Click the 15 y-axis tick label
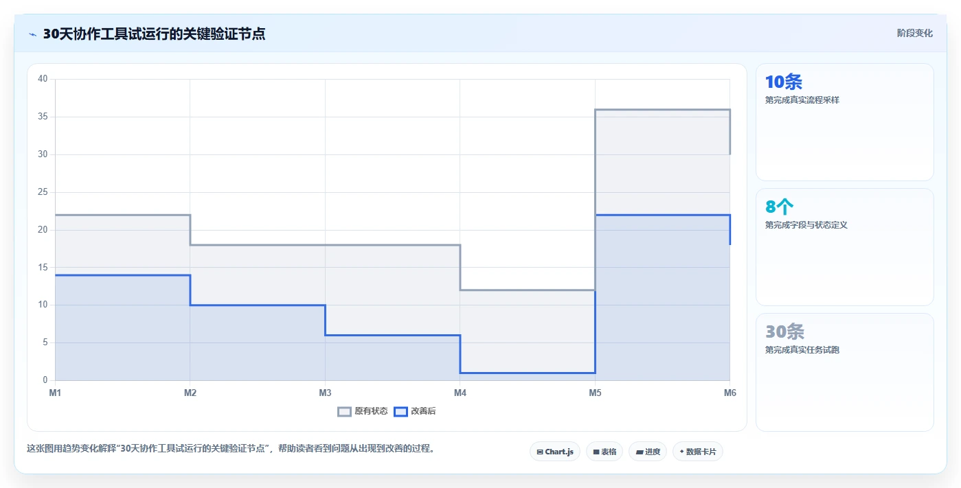 point(43,267)
